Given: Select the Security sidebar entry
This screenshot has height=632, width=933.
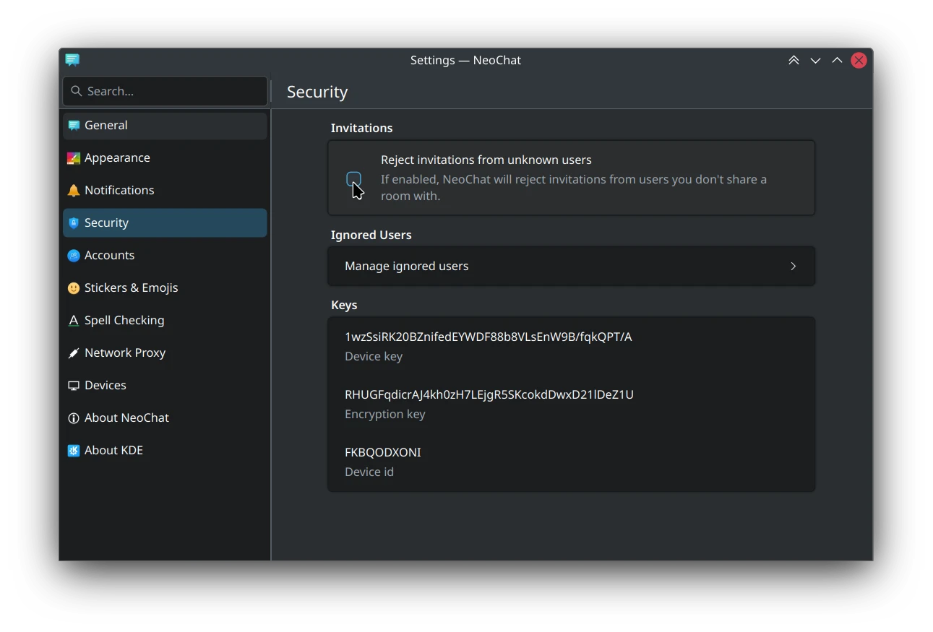Looking at the screenshot, I should [165, 223].
